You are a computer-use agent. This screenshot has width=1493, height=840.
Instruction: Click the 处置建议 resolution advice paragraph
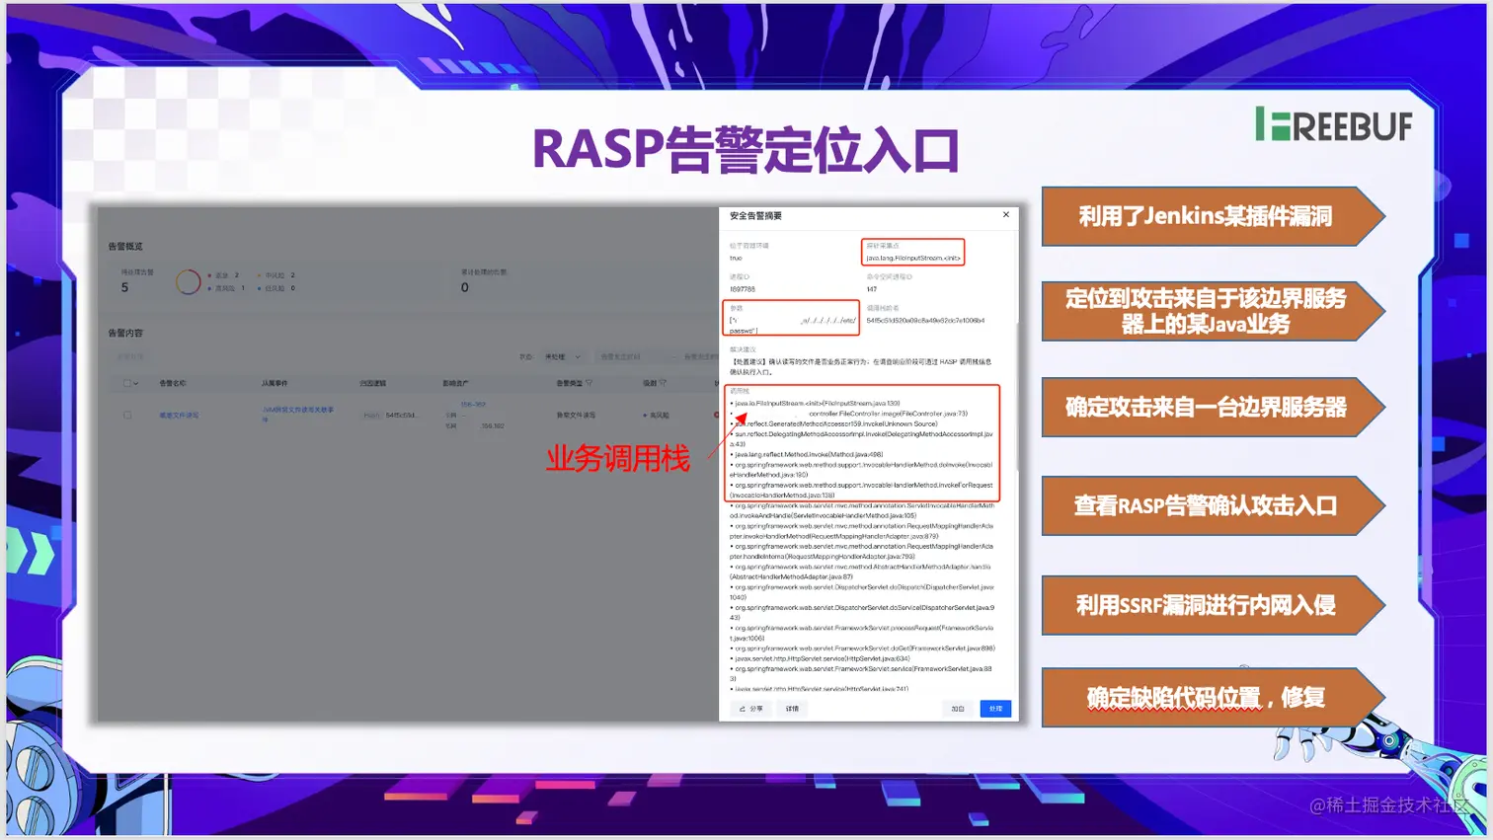tap(861, 366)
